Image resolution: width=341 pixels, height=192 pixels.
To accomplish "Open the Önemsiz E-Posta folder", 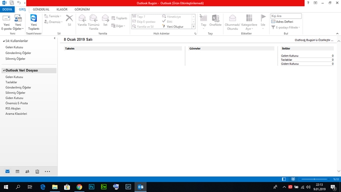I will point(16,103).
